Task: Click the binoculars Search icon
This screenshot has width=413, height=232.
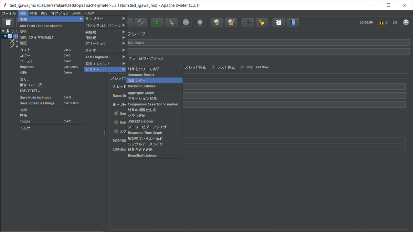Action: tap(247, 22)
